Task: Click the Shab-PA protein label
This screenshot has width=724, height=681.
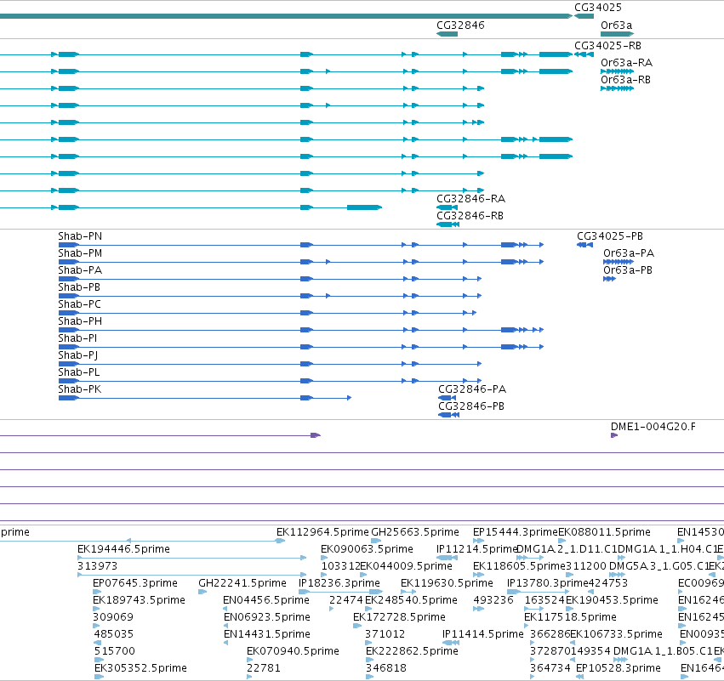Action: (80, 270)
